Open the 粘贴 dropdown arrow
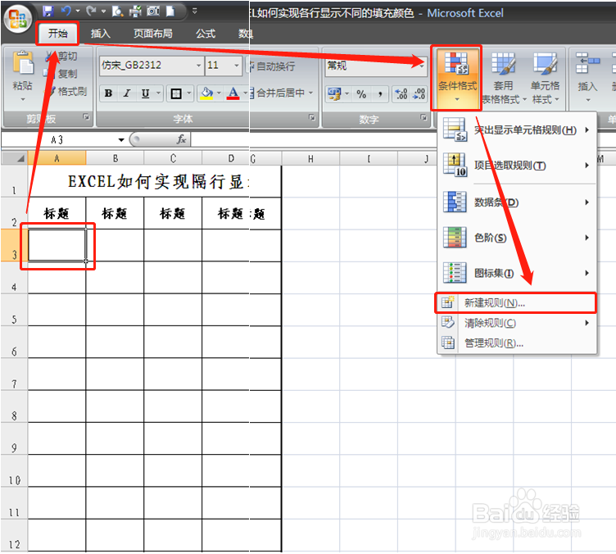 (x=22, y=99)
